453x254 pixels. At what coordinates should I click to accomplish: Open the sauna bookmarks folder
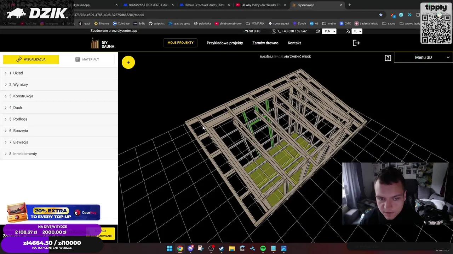pos(389,24)
